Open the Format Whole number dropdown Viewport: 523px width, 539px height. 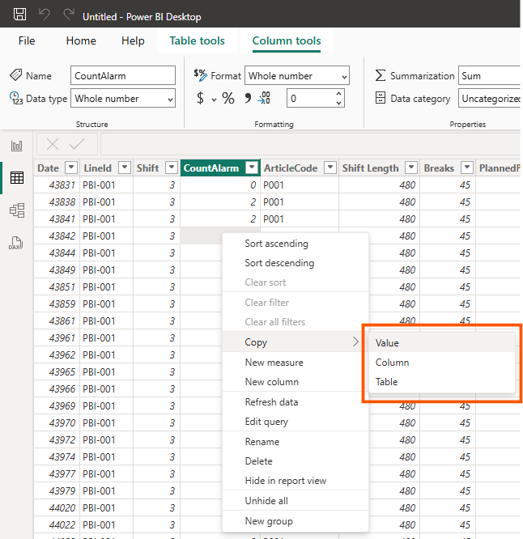click(x=297, y=75)
